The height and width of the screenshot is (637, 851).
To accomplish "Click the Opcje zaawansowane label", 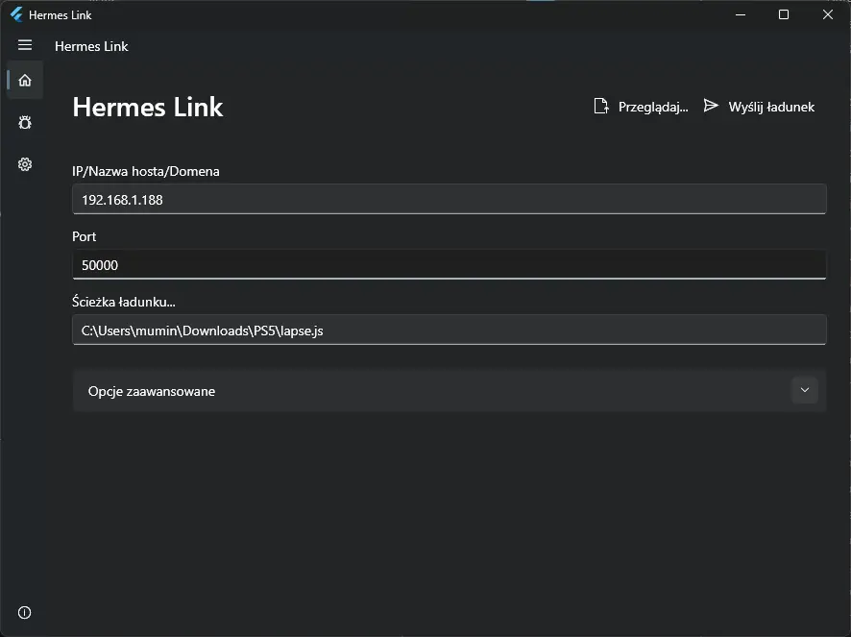I will (x=152, y=391).
